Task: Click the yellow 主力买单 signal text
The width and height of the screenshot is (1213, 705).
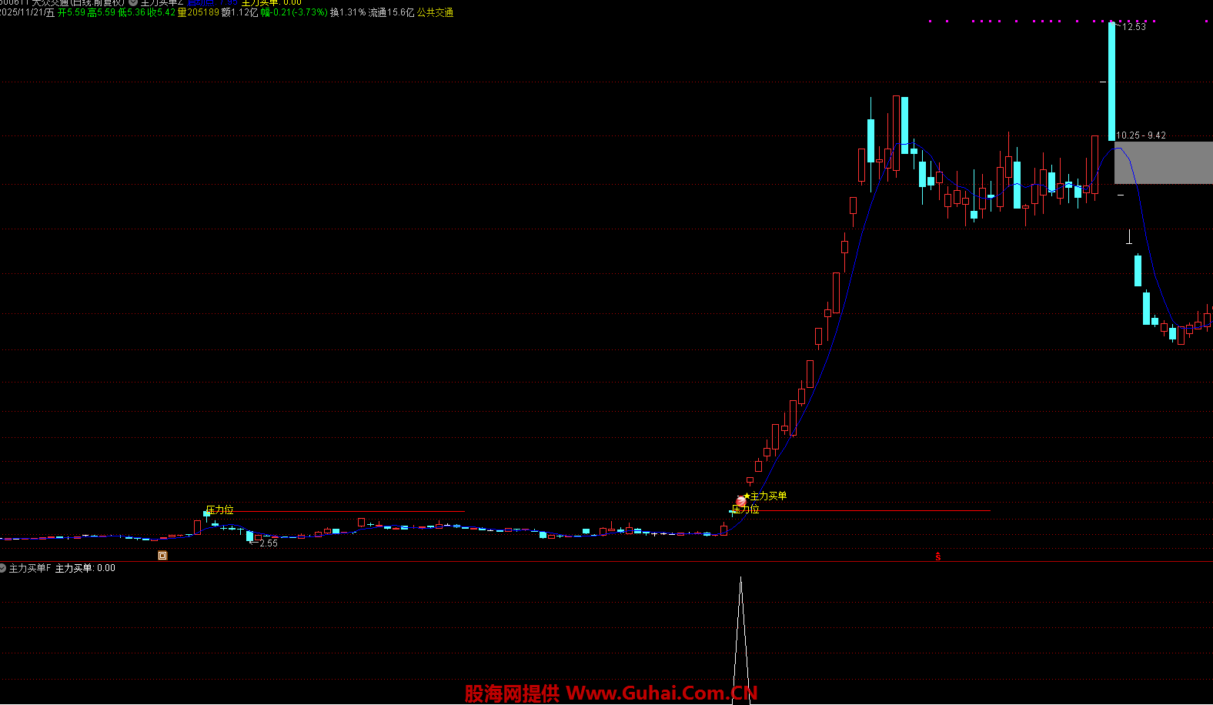Action: (x=768, y=496)
